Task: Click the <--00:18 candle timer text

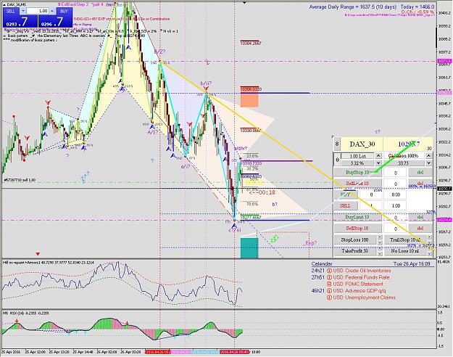Action: [x=262, y=192]
